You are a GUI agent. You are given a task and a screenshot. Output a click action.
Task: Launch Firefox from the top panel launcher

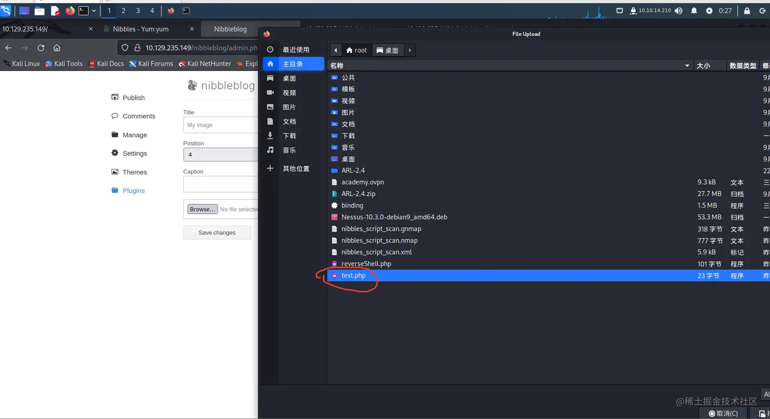(70, 11)
